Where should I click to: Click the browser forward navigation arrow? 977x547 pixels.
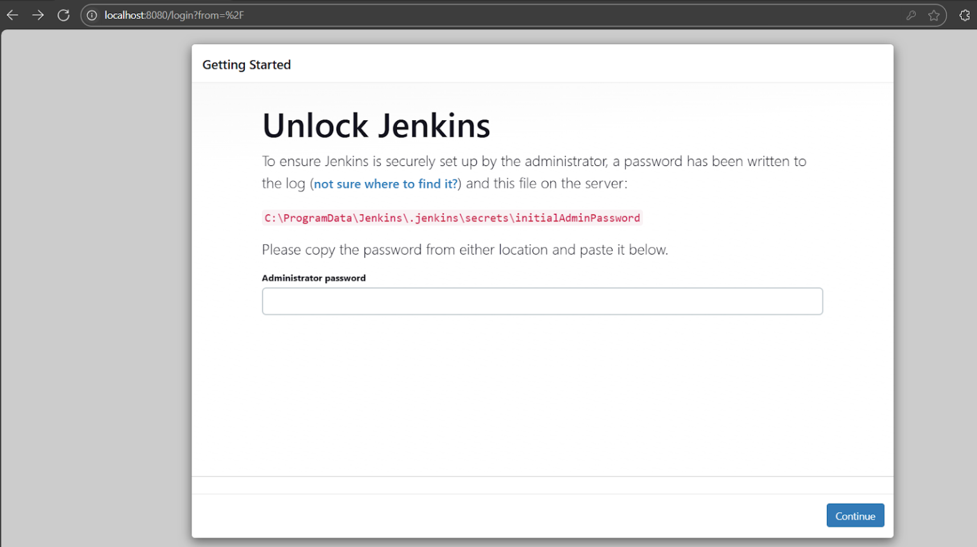pyautogui.click(x=38, y=15)
